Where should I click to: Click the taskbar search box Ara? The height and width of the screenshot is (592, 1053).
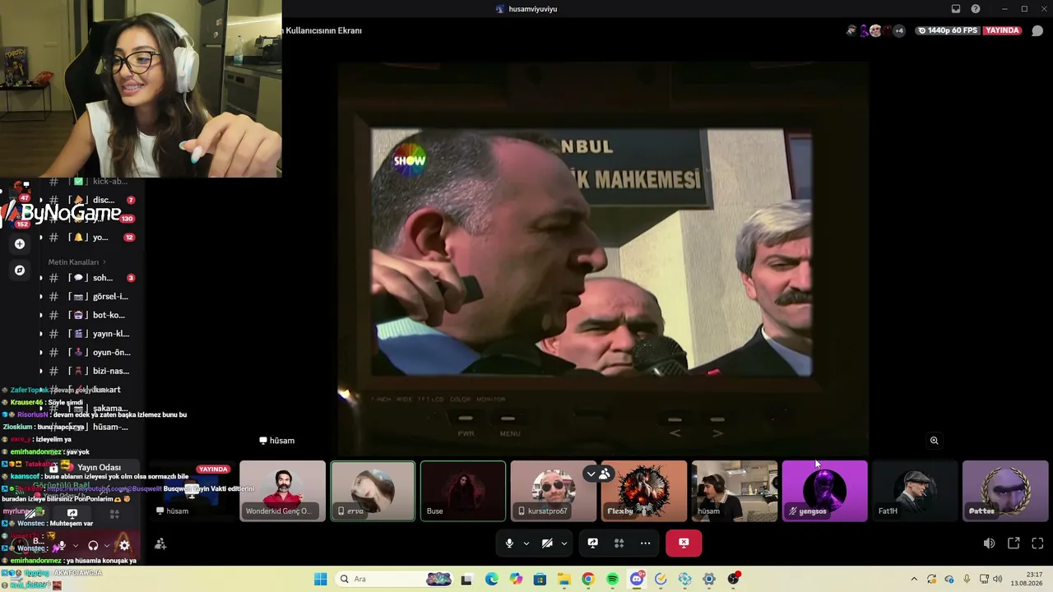[x=396, y=579]
